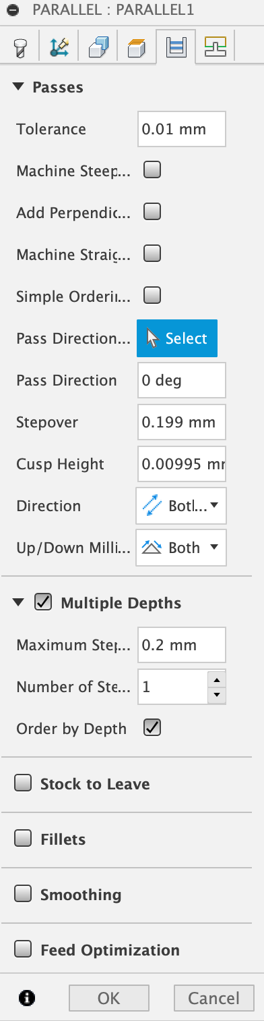The height and width of the screenshot is (1021, 264).
Task: Open the Direction dropdown
Action: pos(182,506)
